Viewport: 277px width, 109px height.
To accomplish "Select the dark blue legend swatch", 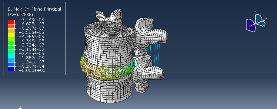I will pyautogui.click(x=11, y=69).
